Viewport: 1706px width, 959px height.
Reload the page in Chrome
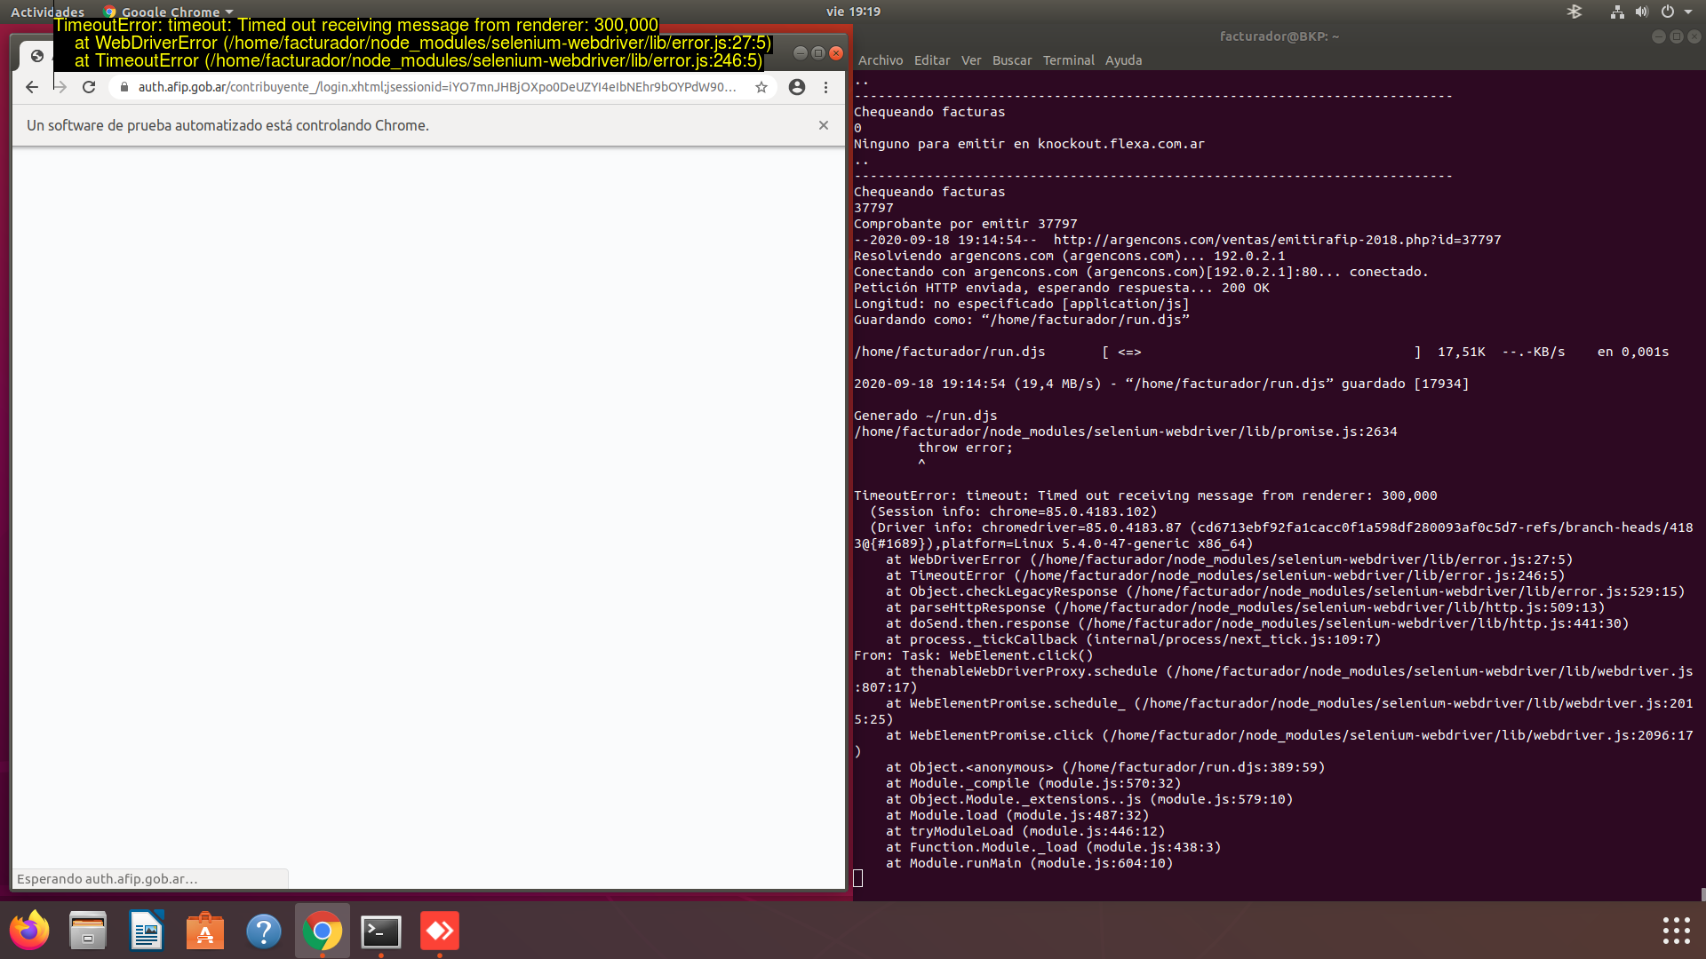(89, 87)
